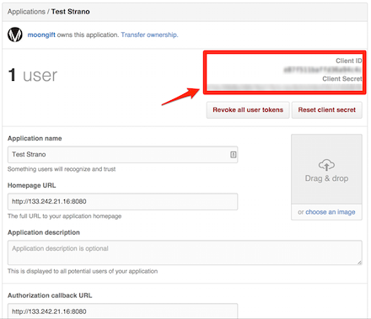Click the Transfer ownership link
371x319 pixels.
pos(149,35)
